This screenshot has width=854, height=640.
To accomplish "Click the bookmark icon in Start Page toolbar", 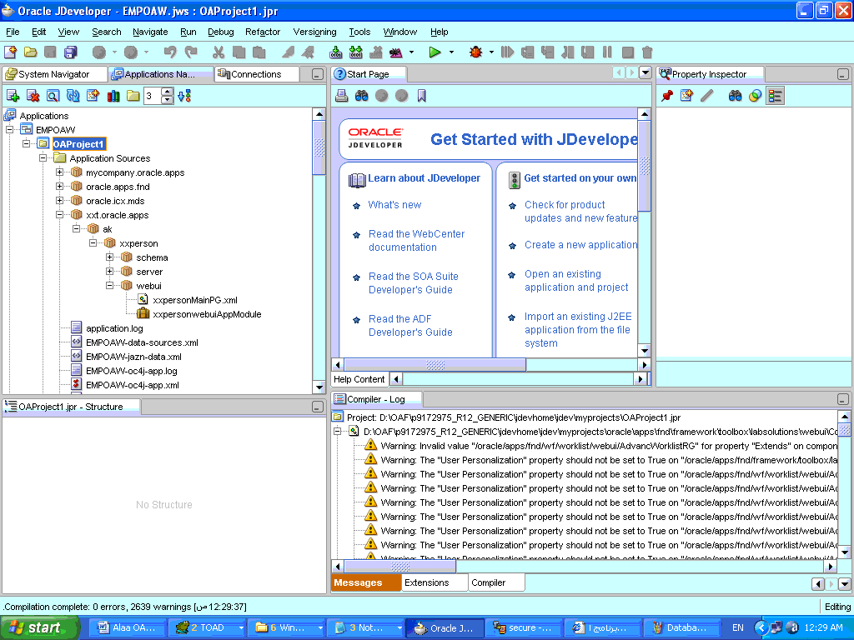I will [x=421, y=97].
